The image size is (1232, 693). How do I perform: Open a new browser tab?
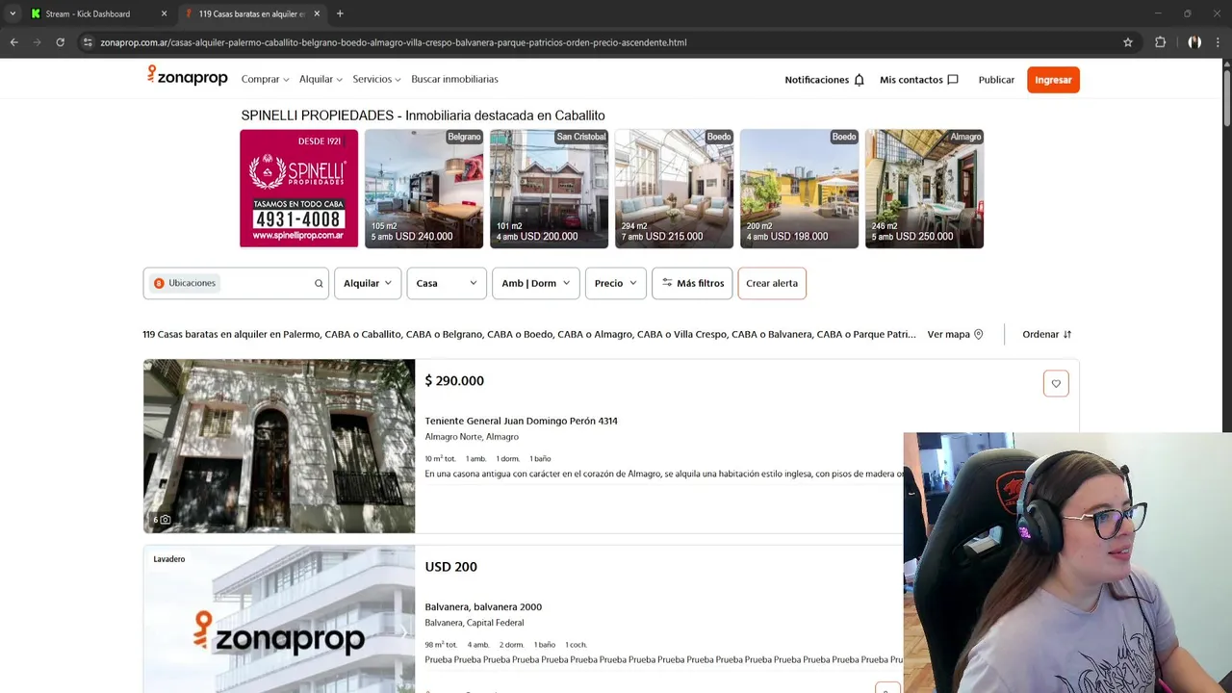(x=340, y=13)
